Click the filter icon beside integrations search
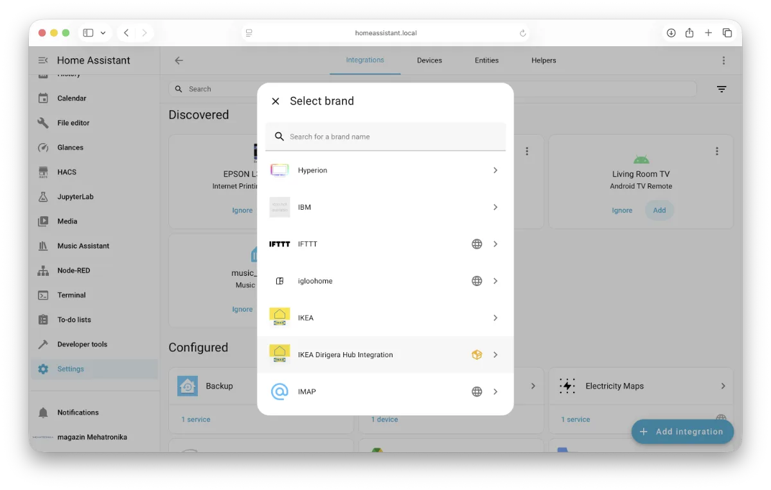771x490 pixels. (x=722, y=89)
